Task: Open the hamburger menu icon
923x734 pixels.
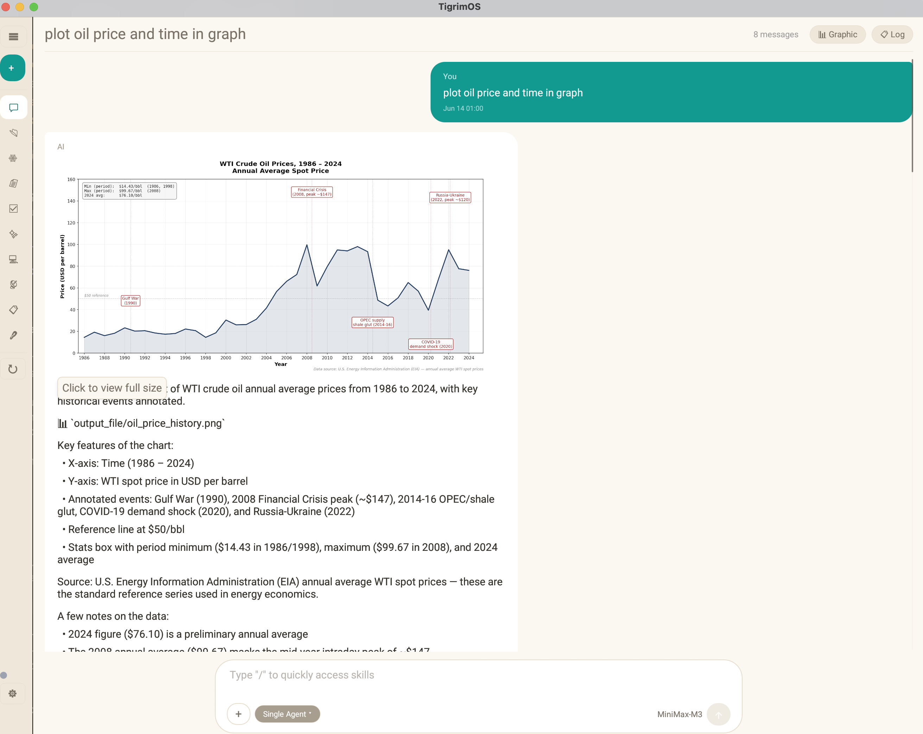Action: 13,36
